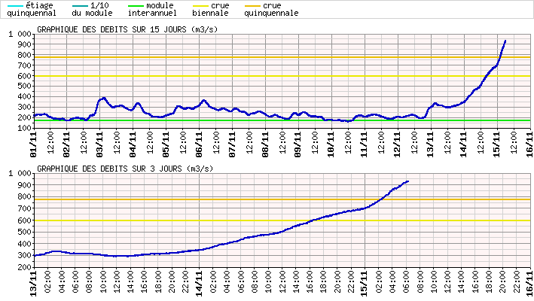Click the 08/11 date on the 15-day chart
Screen dimensions: 534x301
(265, 145)
